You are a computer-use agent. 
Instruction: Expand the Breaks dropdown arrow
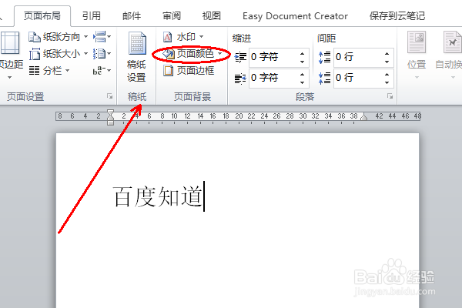tap(109, 37)
